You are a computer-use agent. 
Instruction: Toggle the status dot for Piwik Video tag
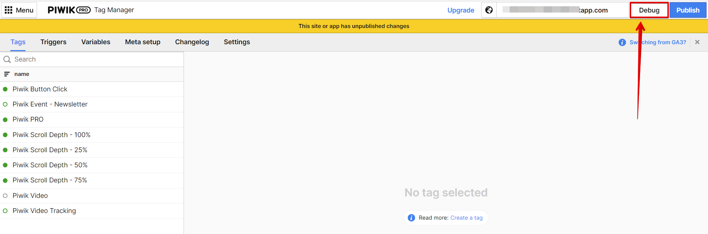[x=6, y=195]
